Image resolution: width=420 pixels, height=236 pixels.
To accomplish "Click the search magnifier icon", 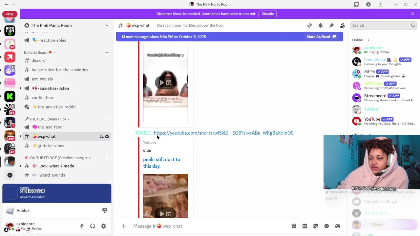I will [x=413, y=25].
